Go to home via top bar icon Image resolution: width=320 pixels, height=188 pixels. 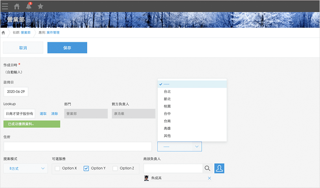click(x=17, y=7)
